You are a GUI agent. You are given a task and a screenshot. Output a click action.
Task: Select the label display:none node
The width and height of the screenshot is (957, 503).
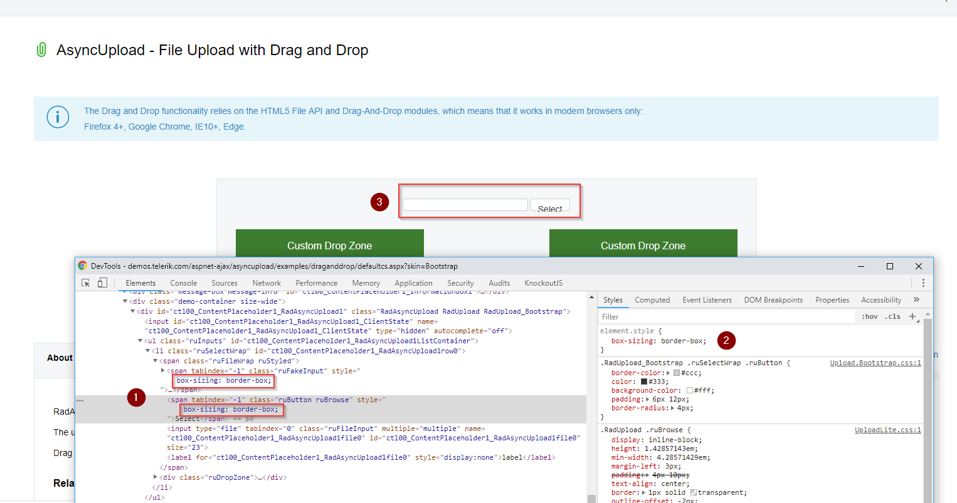point(361,457)
